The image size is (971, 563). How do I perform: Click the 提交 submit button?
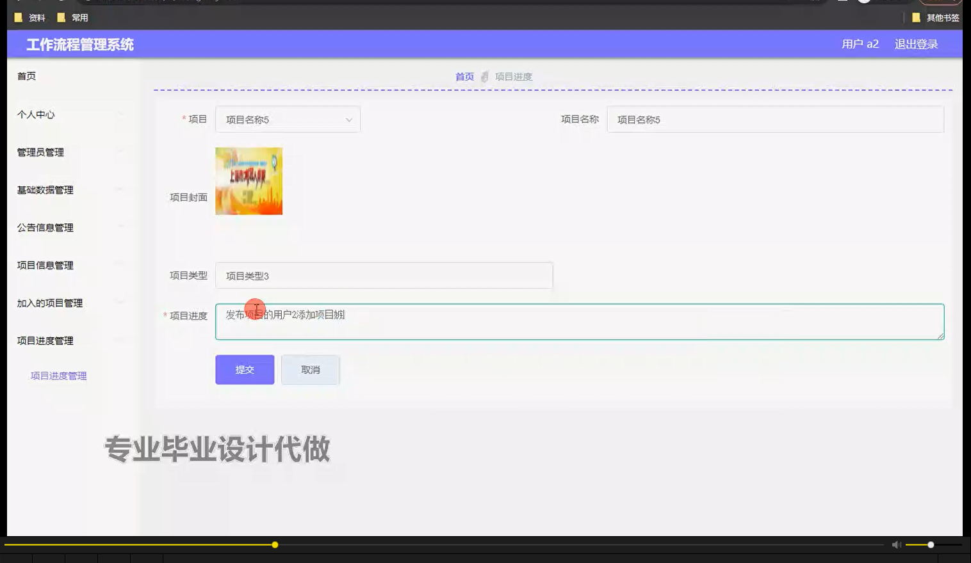click(x=244, y=369)
